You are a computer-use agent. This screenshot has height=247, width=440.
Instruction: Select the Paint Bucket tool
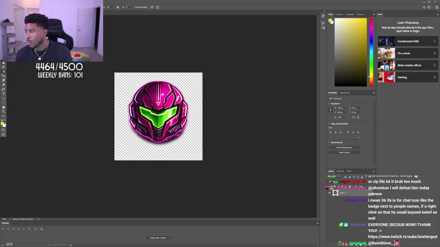(x=3, y=76)
